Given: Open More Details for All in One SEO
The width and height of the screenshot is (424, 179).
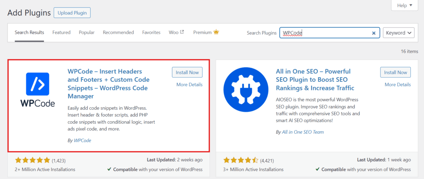Looking at the screenshot, I should [398, 85].
